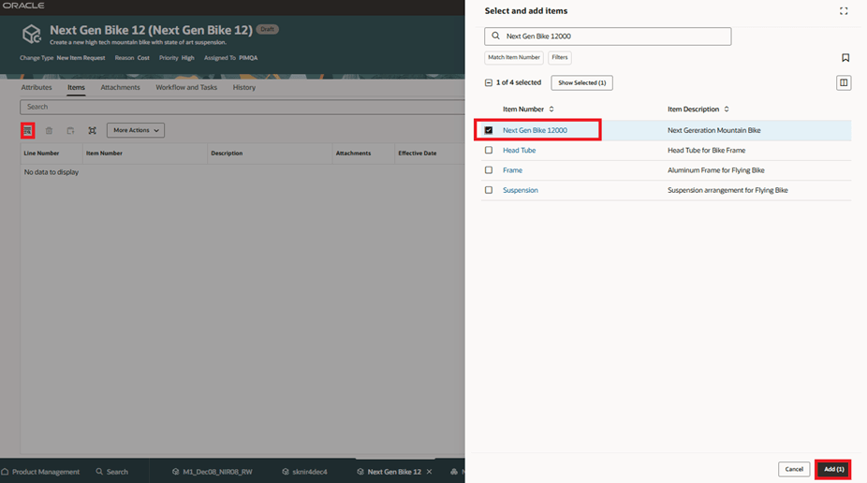Click 'Next Generation Mountain Bike' description cell
867x483 pixels.
(713, 130)
